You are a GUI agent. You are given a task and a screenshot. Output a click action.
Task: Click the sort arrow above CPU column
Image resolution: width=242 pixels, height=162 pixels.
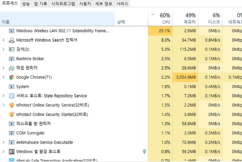tap(153, 14)
